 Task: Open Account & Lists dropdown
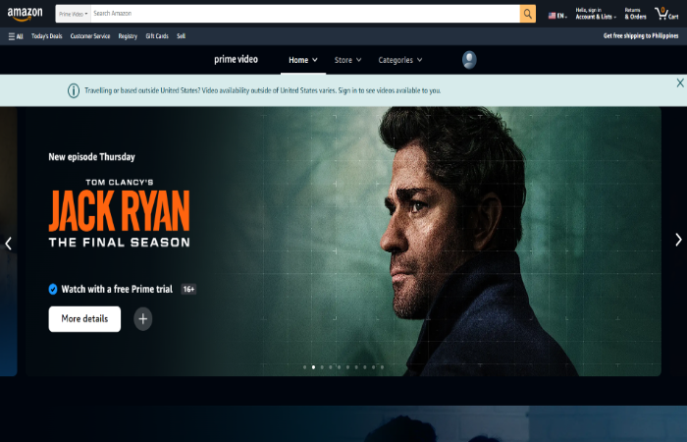pos(596,14)
